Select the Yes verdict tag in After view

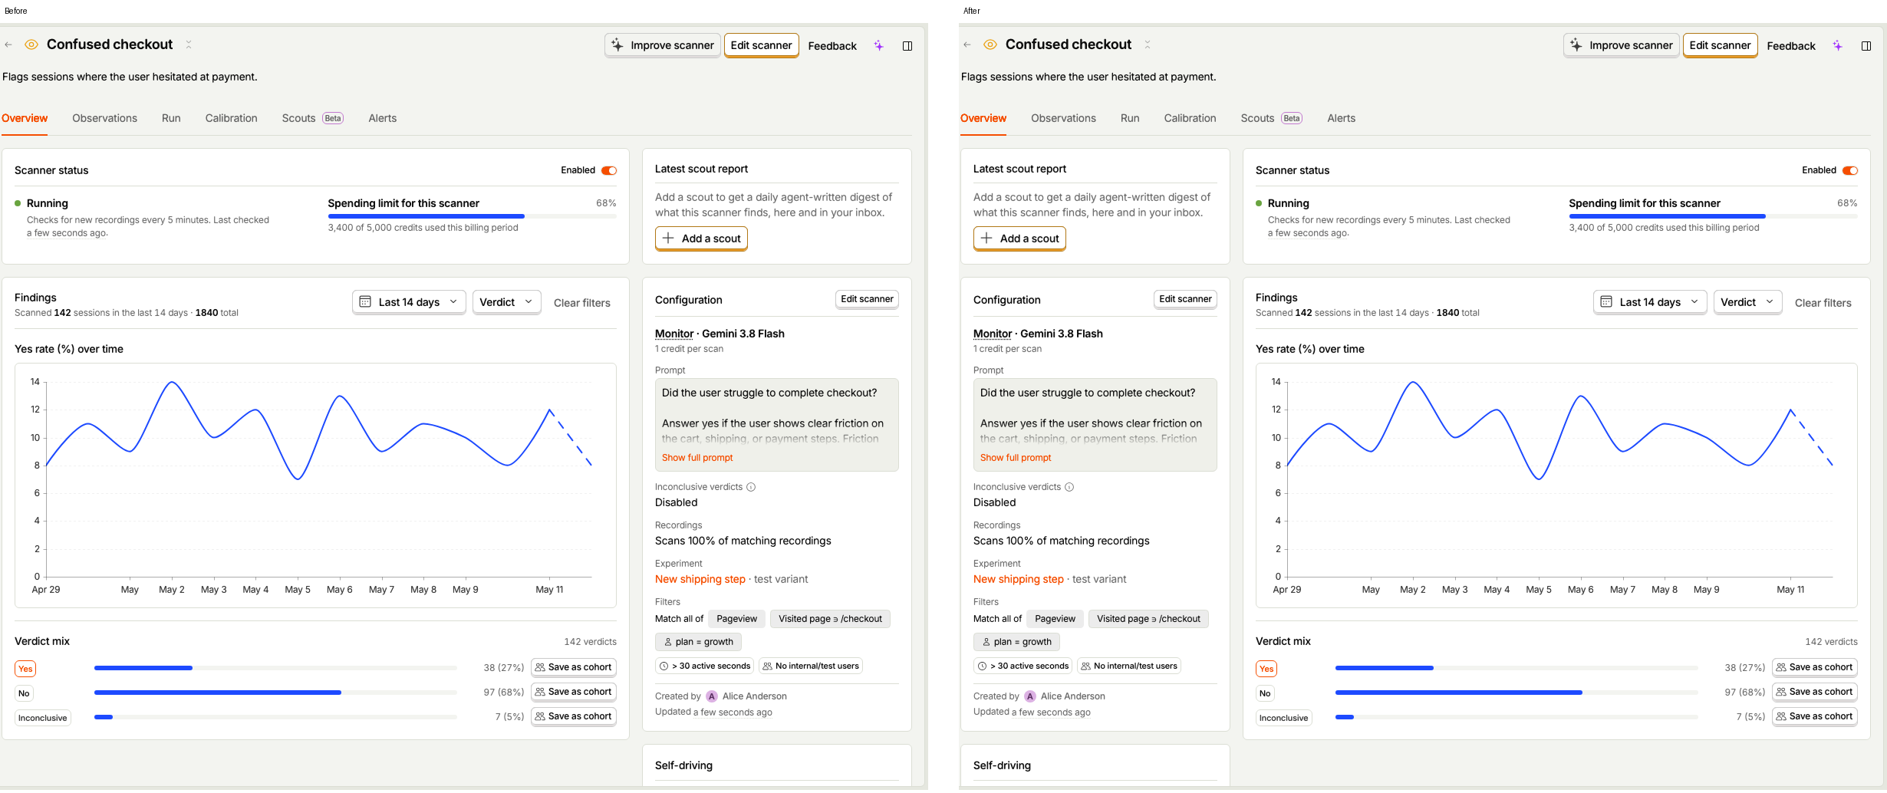(x=1266, y=669)
